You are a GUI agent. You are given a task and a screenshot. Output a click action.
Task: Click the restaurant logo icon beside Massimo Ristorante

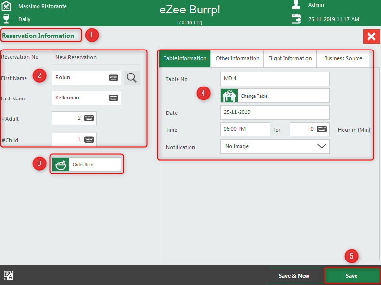7,6
